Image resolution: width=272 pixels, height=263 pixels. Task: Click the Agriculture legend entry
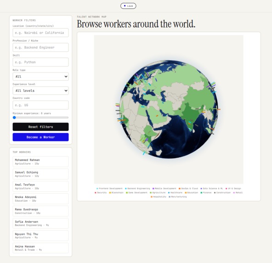[x=158, y=192]
